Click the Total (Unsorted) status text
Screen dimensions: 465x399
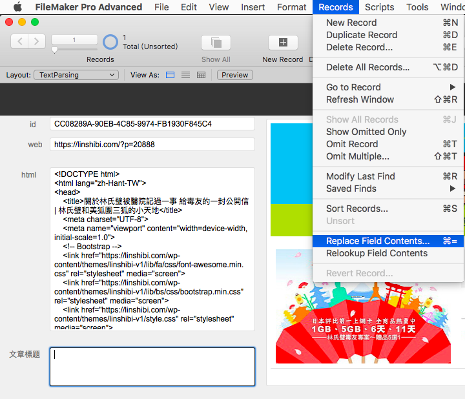click(150, 46)
